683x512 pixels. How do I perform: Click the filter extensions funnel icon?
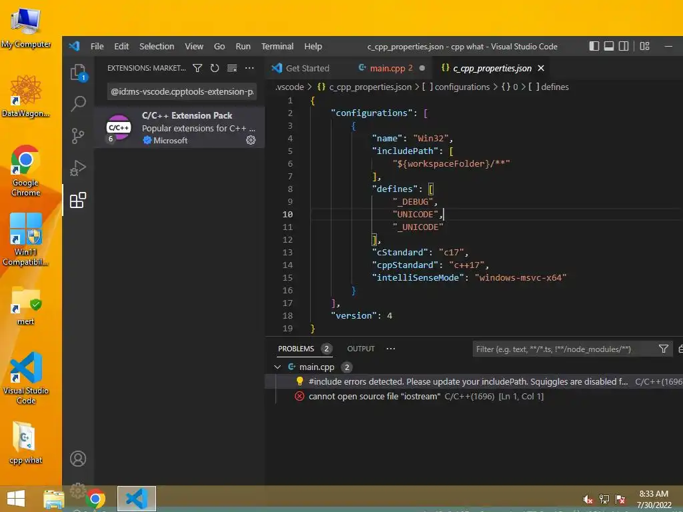(x=197, y=68)
